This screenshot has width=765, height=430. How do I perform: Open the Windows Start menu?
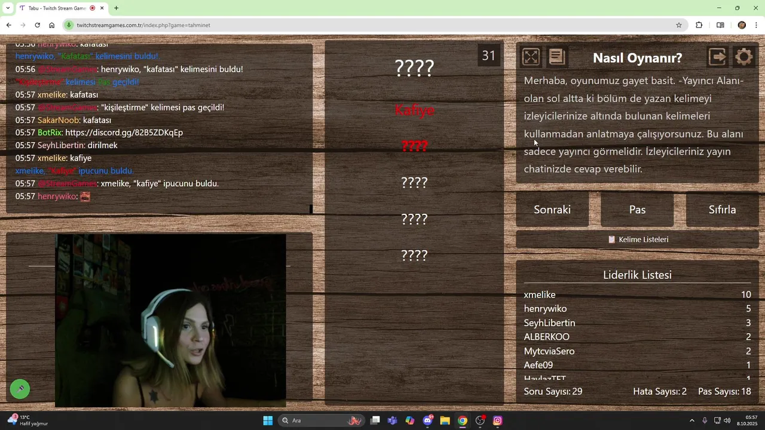coord(268,420)
